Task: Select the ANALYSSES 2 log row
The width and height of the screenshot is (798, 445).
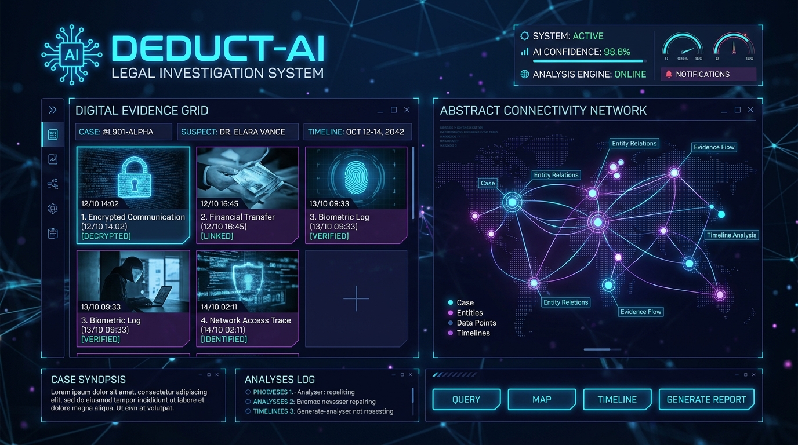Action: click(310, 402)
